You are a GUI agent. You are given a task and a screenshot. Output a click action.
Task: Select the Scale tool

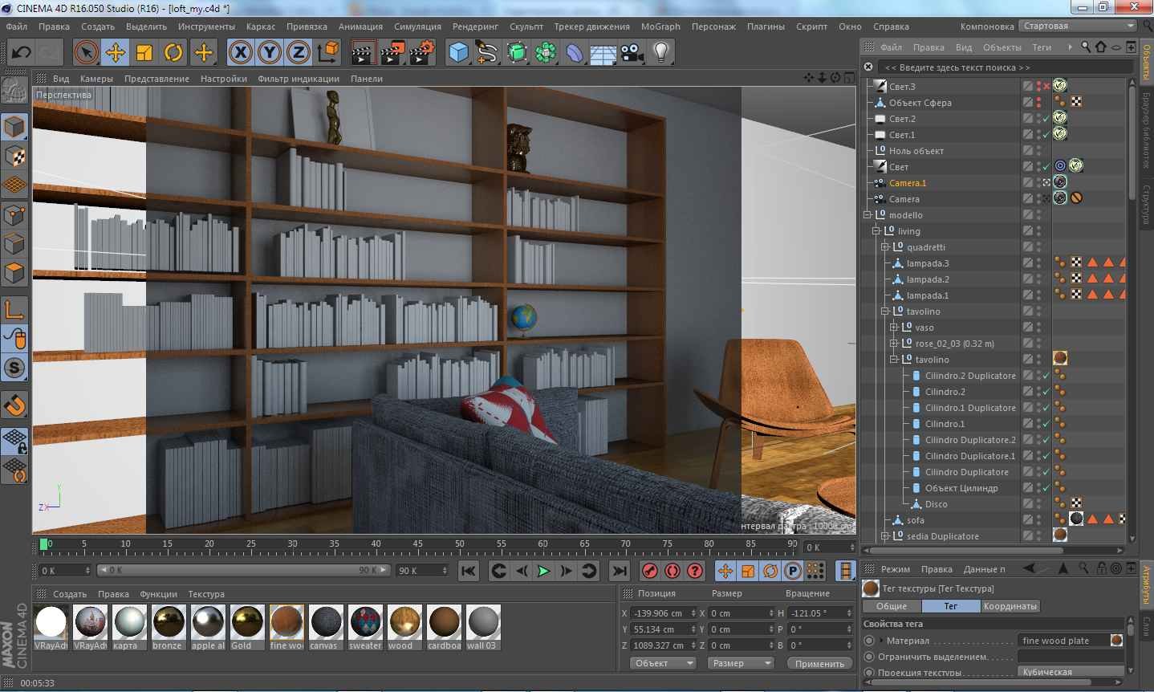pos(144,53)
